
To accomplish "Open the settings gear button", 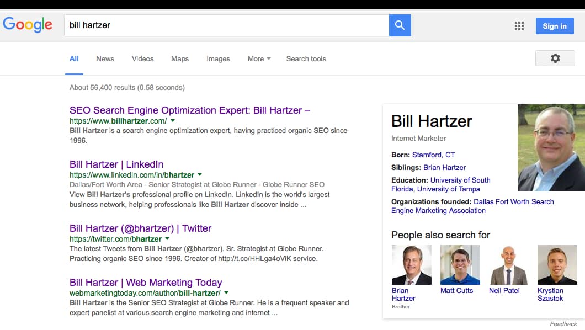I will [x=555, y=58].
